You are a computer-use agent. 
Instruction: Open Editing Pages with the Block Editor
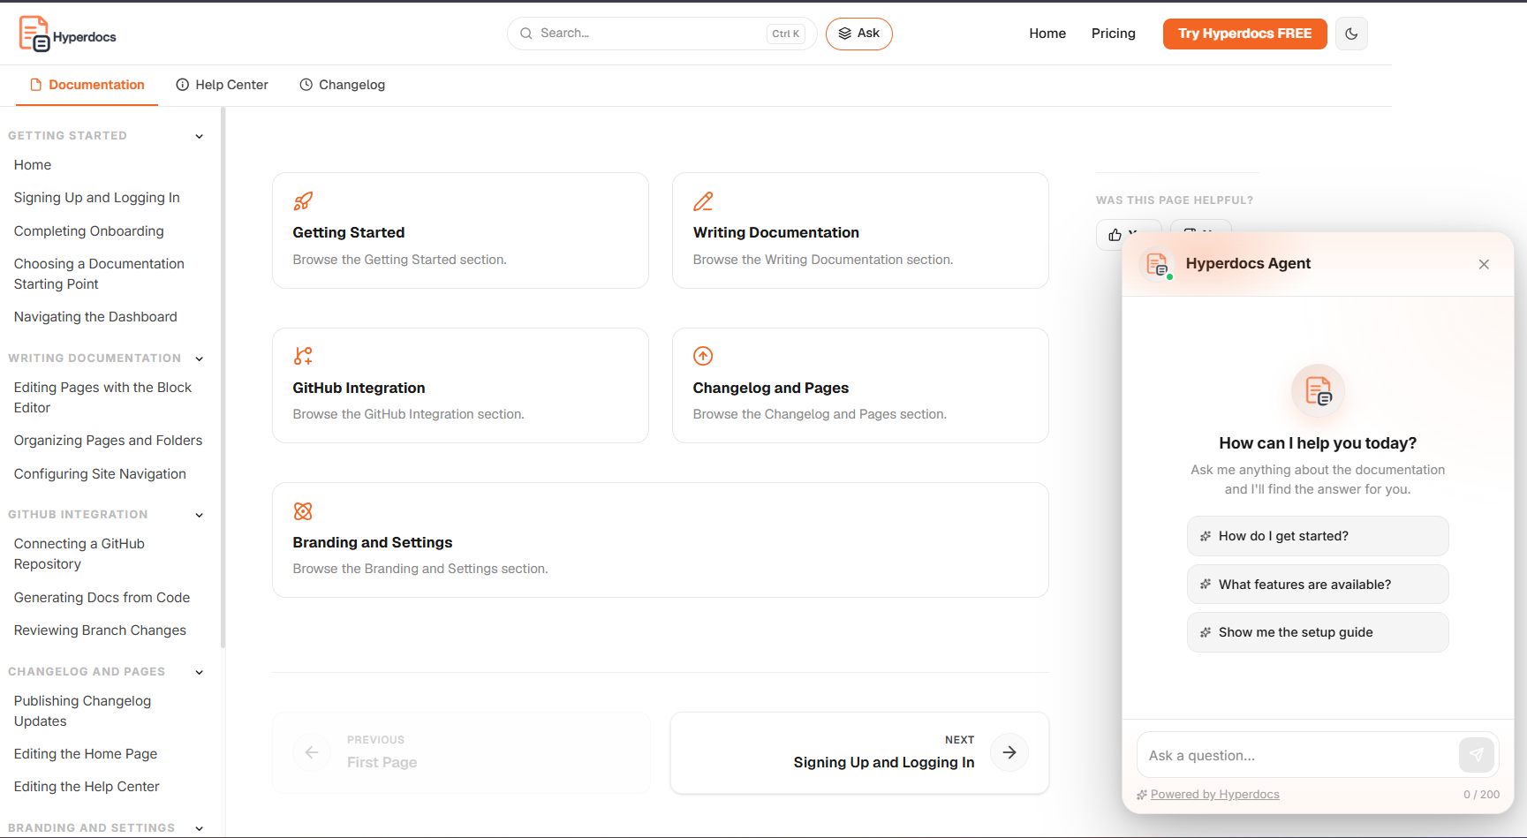102,397
